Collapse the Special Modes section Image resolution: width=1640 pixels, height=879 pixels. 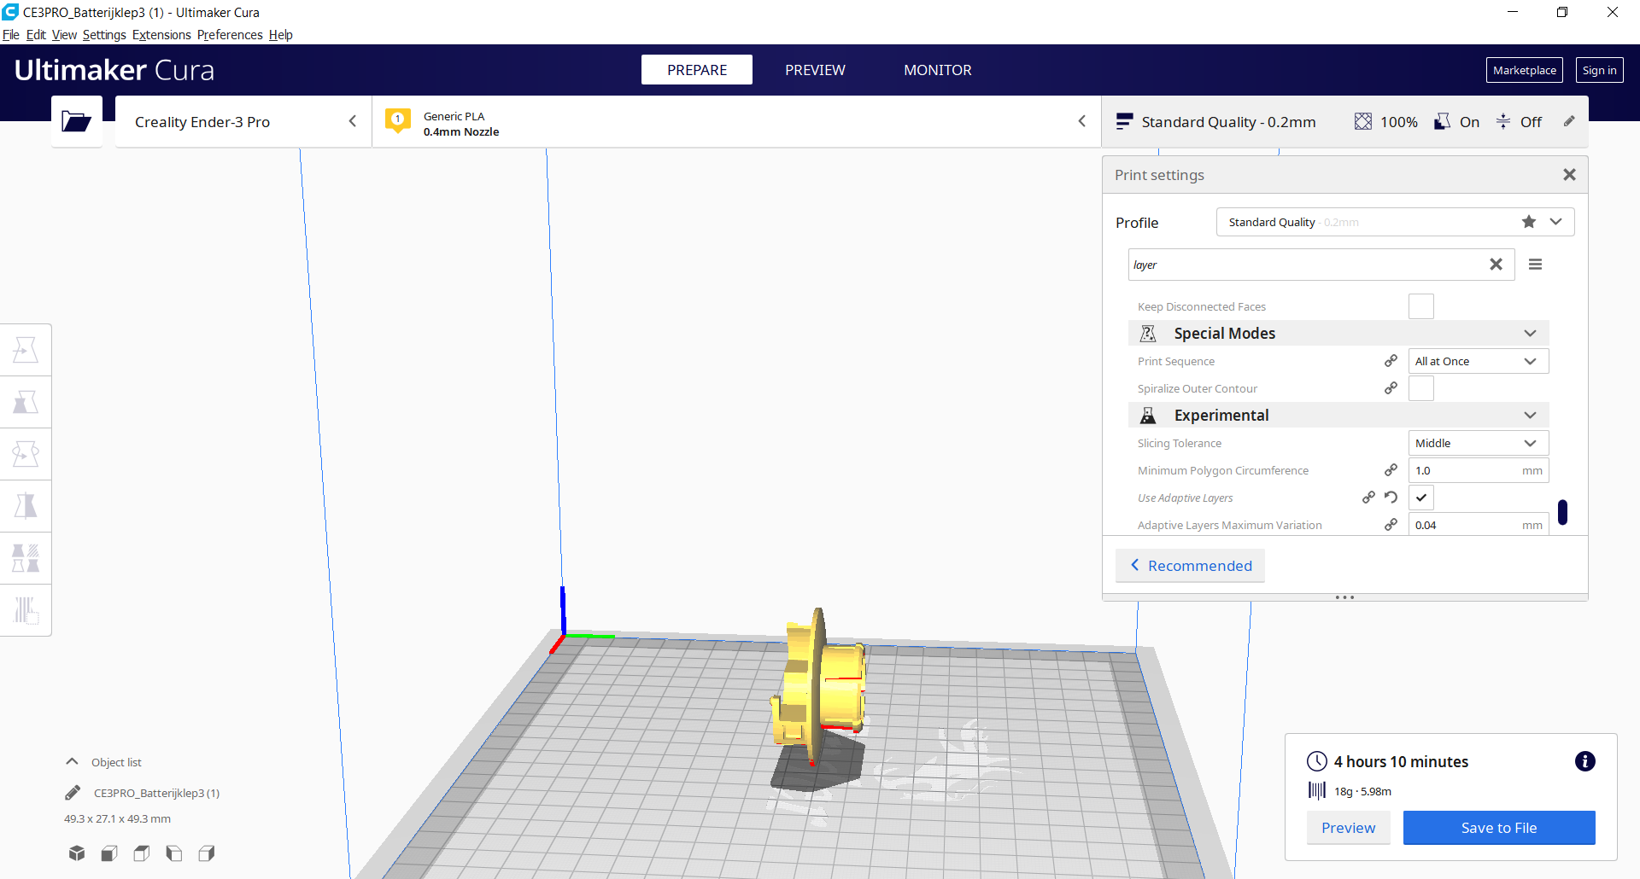1338,333
